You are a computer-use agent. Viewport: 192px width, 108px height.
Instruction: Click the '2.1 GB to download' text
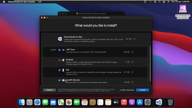127,90
